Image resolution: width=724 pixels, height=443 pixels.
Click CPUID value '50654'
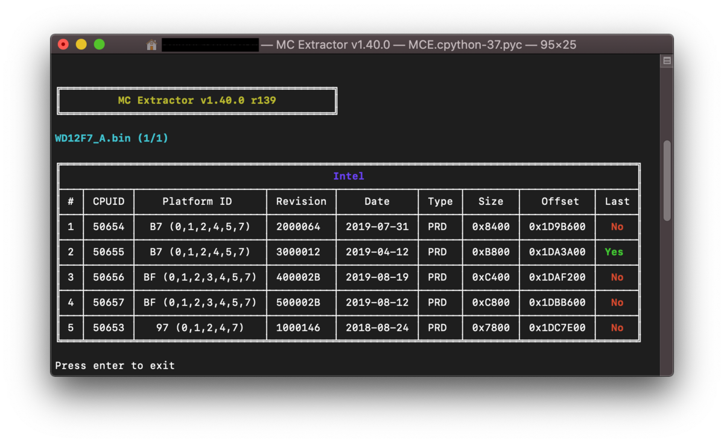[109, 227]
